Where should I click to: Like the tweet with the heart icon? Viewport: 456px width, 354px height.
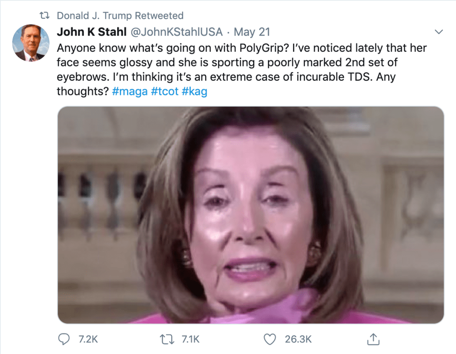[x=270, y=339]
